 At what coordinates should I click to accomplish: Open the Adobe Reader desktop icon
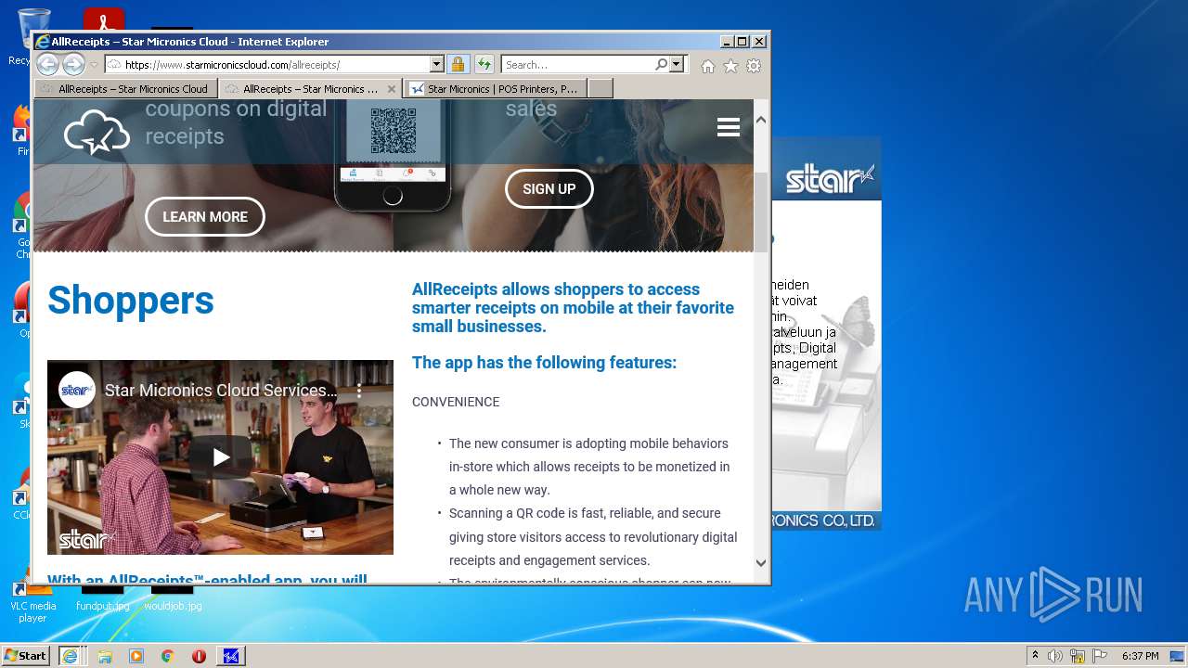103,19
